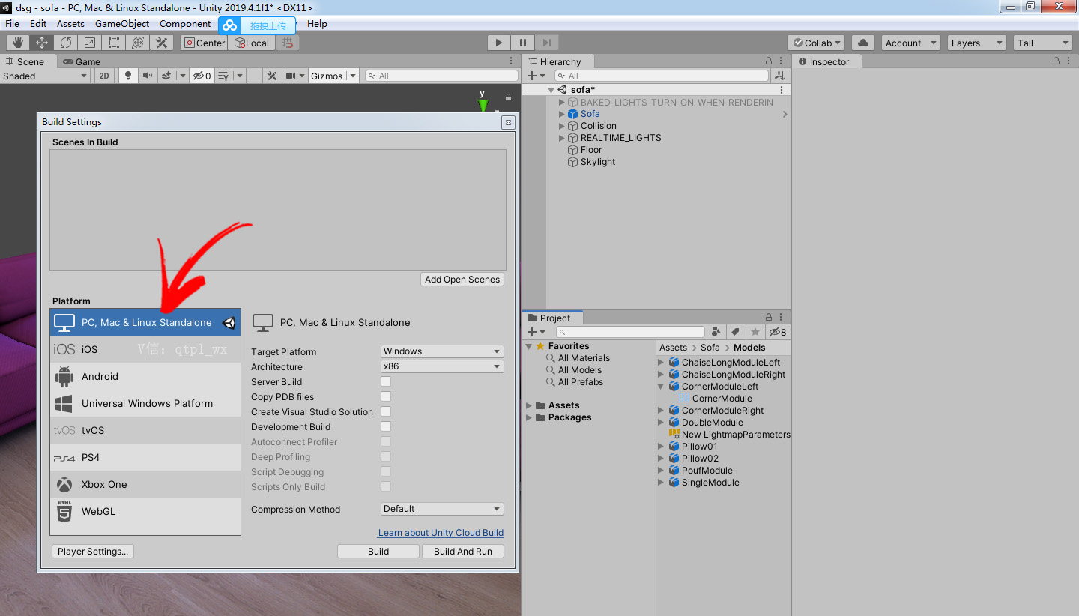Switch to the Game tab
The image size is (1079, 616).
[82, 61]
